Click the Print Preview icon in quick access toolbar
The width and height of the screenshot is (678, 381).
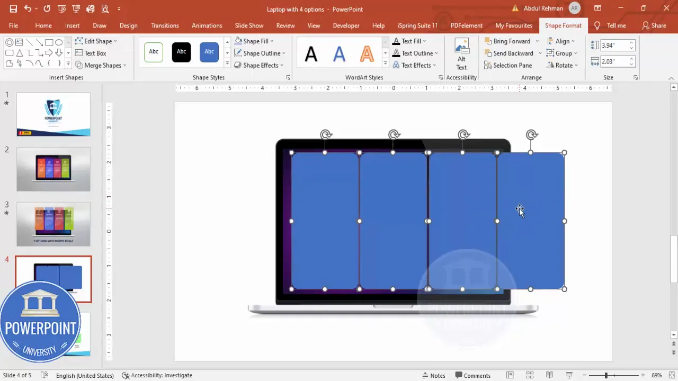coord(105,9)
